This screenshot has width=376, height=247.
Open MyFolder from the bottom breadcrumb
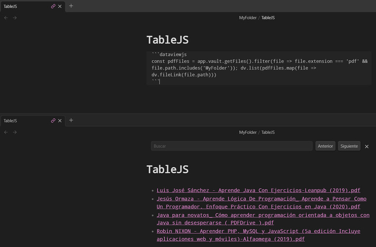248,132
